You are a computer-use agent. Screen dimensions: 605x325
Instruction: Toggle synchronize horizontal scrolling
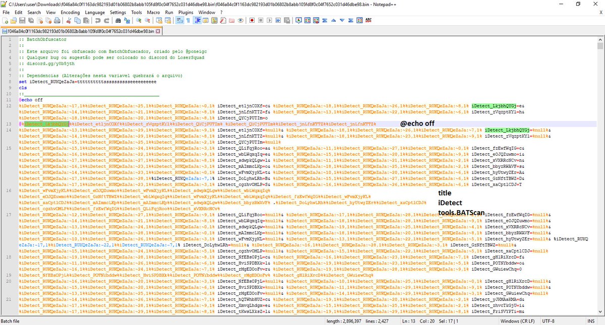pos(168,21)
